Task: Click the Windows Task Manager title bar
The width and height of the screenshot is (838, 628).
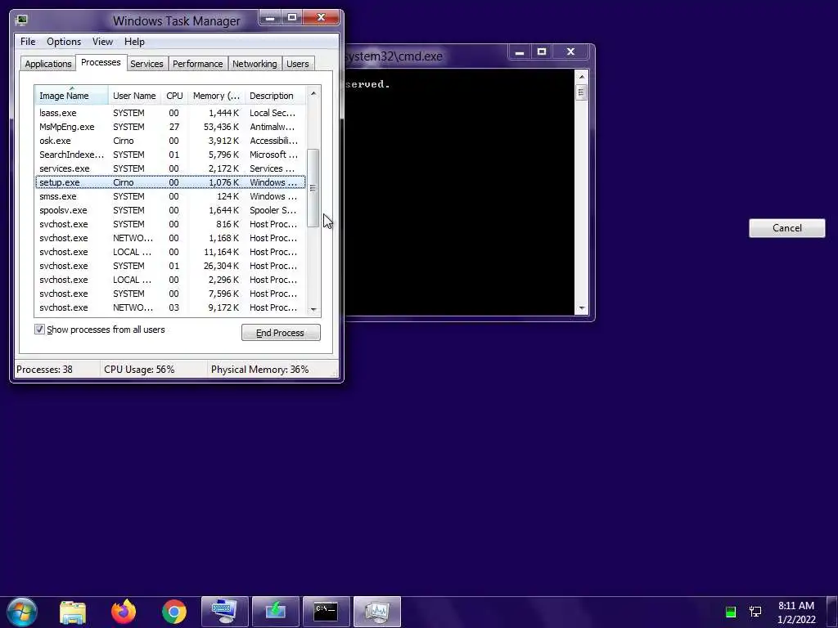Action: tap(177, 20)
